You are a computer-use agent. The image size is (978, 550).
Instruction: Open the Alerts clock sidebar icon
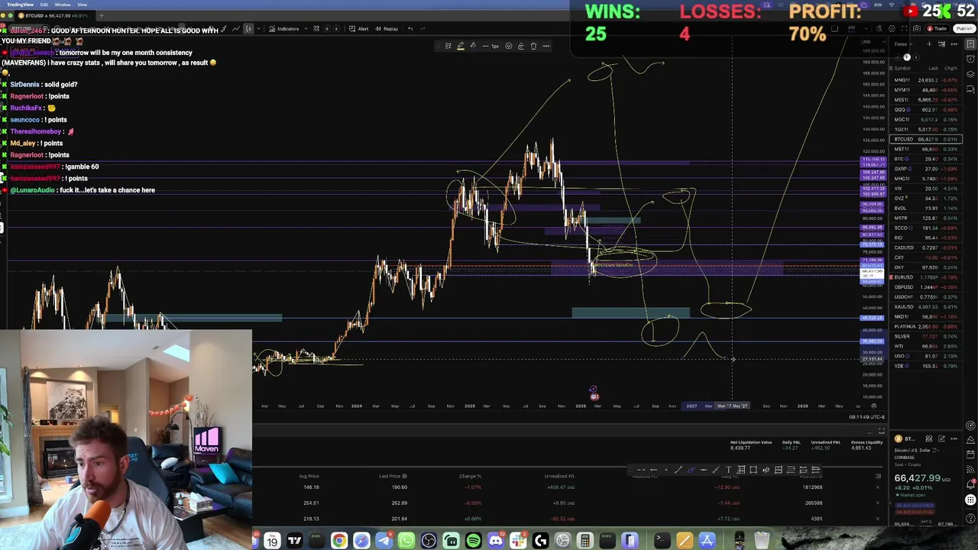(970, 59)
